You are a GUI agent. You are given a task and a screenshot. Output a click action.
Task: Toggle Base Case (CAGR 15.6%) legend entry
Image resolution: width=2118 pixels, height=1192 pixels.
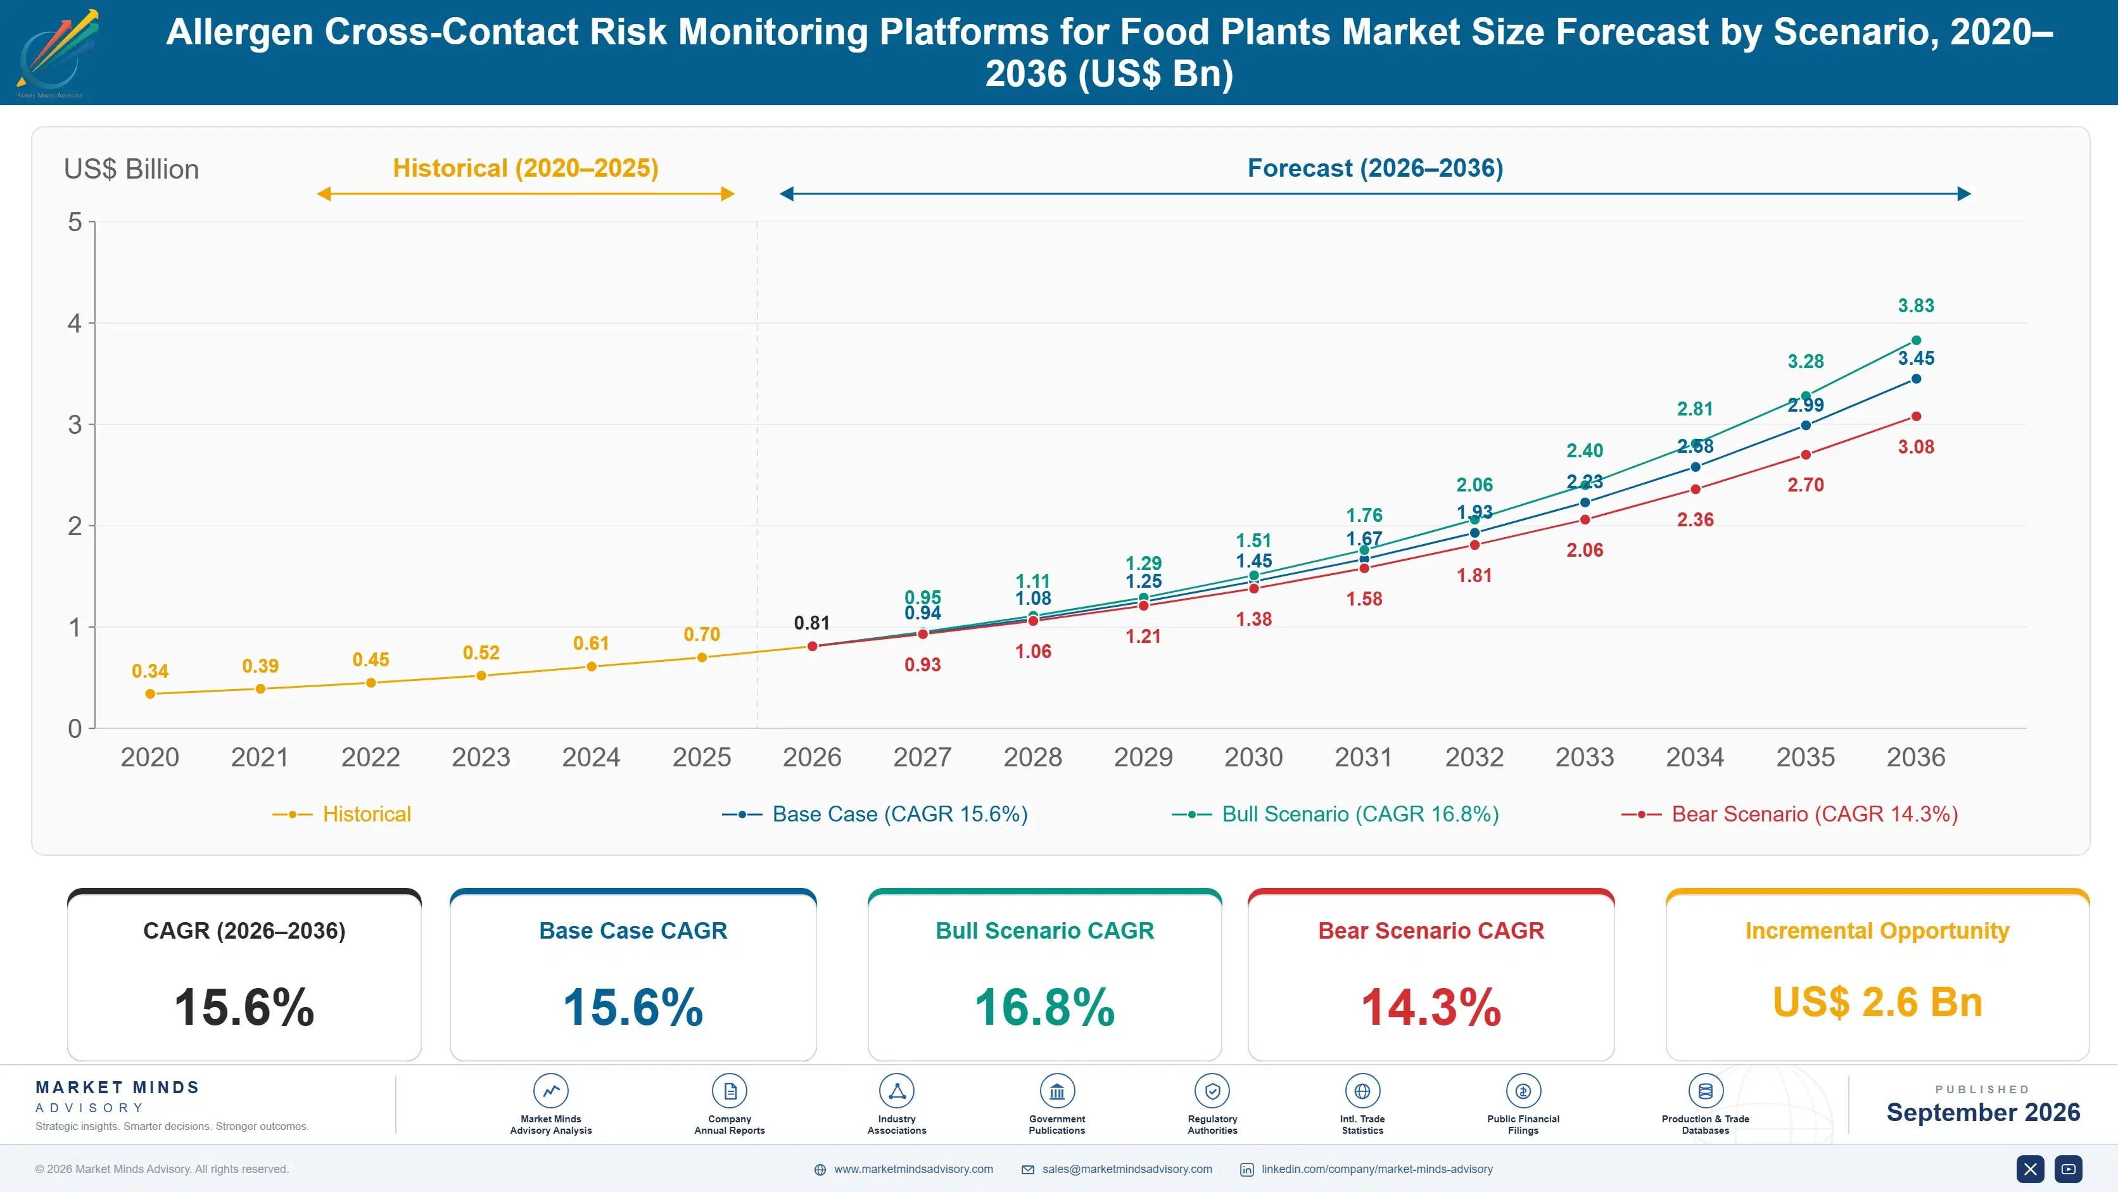point(875,814)
